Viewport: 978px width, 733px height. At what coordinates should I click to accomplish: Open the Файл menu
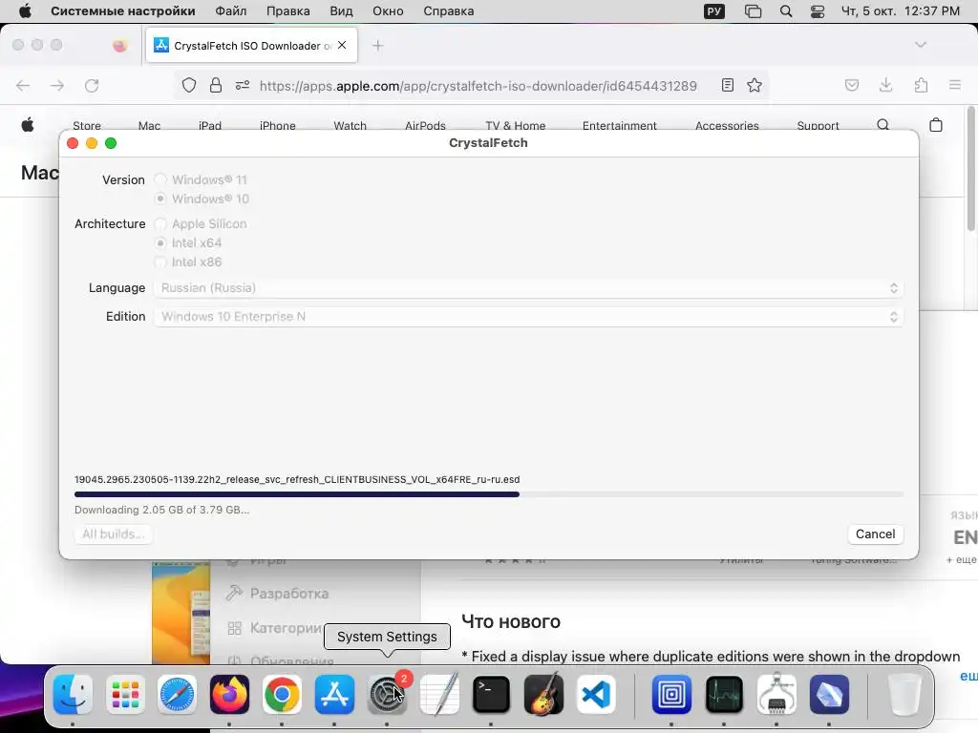point(231,11)
